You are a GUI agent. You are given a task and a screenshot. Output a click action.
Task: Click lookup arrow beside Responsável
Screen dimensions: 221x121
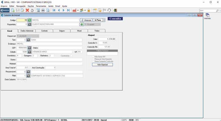tap(28, 72)
